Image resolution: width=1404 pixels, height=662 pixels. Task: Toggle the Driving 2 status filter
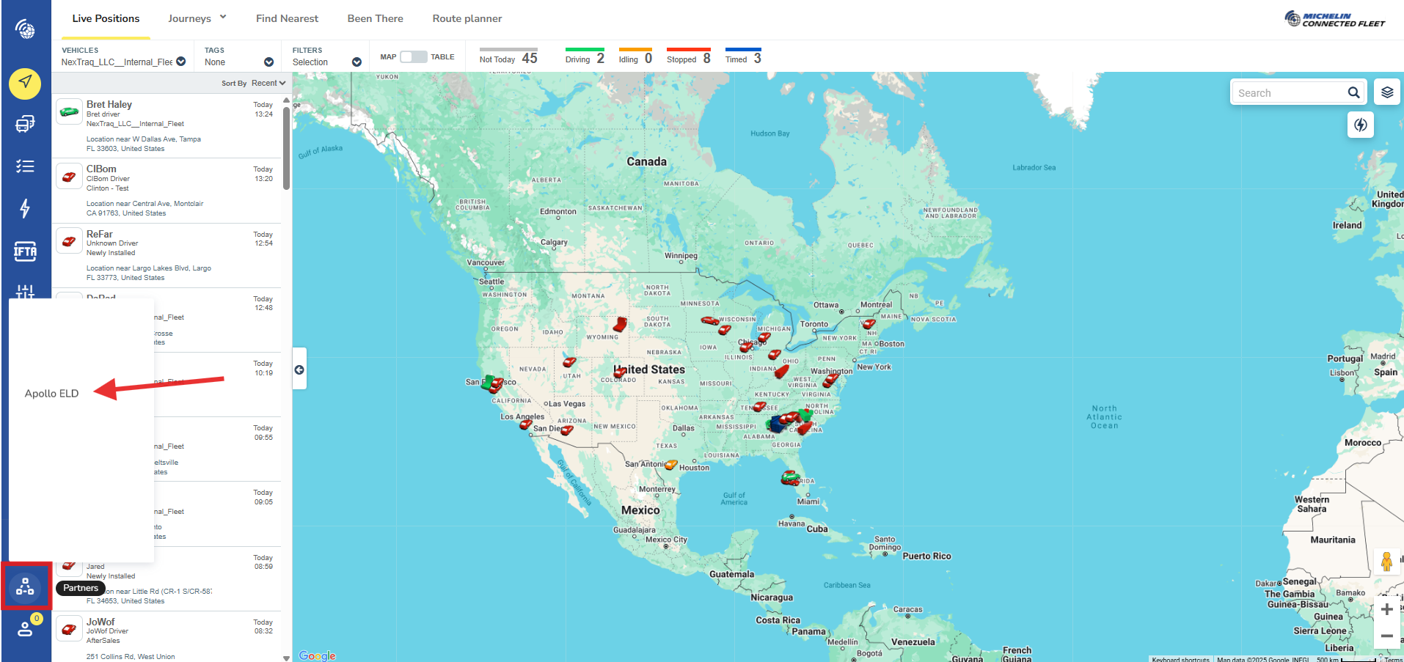click(x=585, y=57)
